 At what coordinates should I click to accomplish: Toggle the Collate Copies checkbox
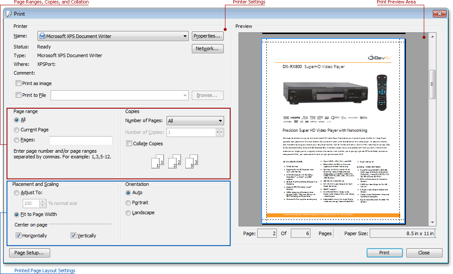point(129,144)
